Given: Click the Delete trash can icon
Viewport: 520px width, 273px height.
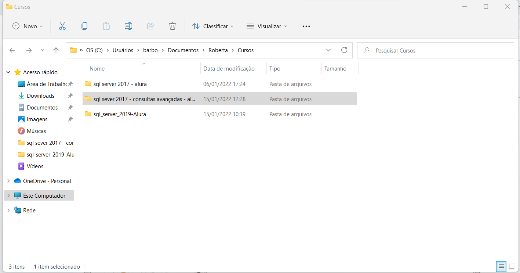Looking at the screenshot, I should [x=172, y=26].
